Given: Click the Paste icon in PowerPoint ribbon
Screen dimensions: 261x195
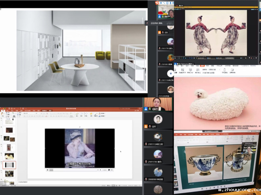Looking at the screenshot, I should coord(3,113).
